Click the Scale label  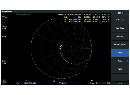pos(4,61)
